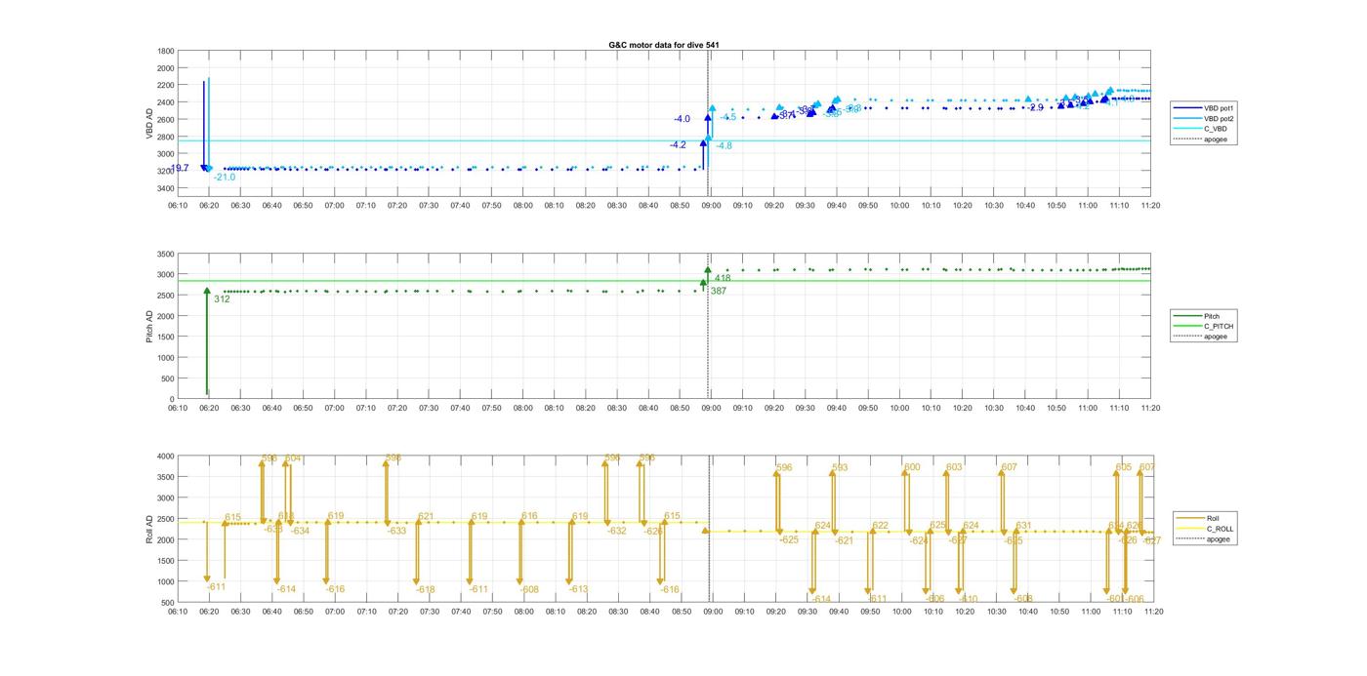This screenshot has width=1367, height=676.
Task: Click the -618 label in the Roll plot
Action: tap(425, 589)
